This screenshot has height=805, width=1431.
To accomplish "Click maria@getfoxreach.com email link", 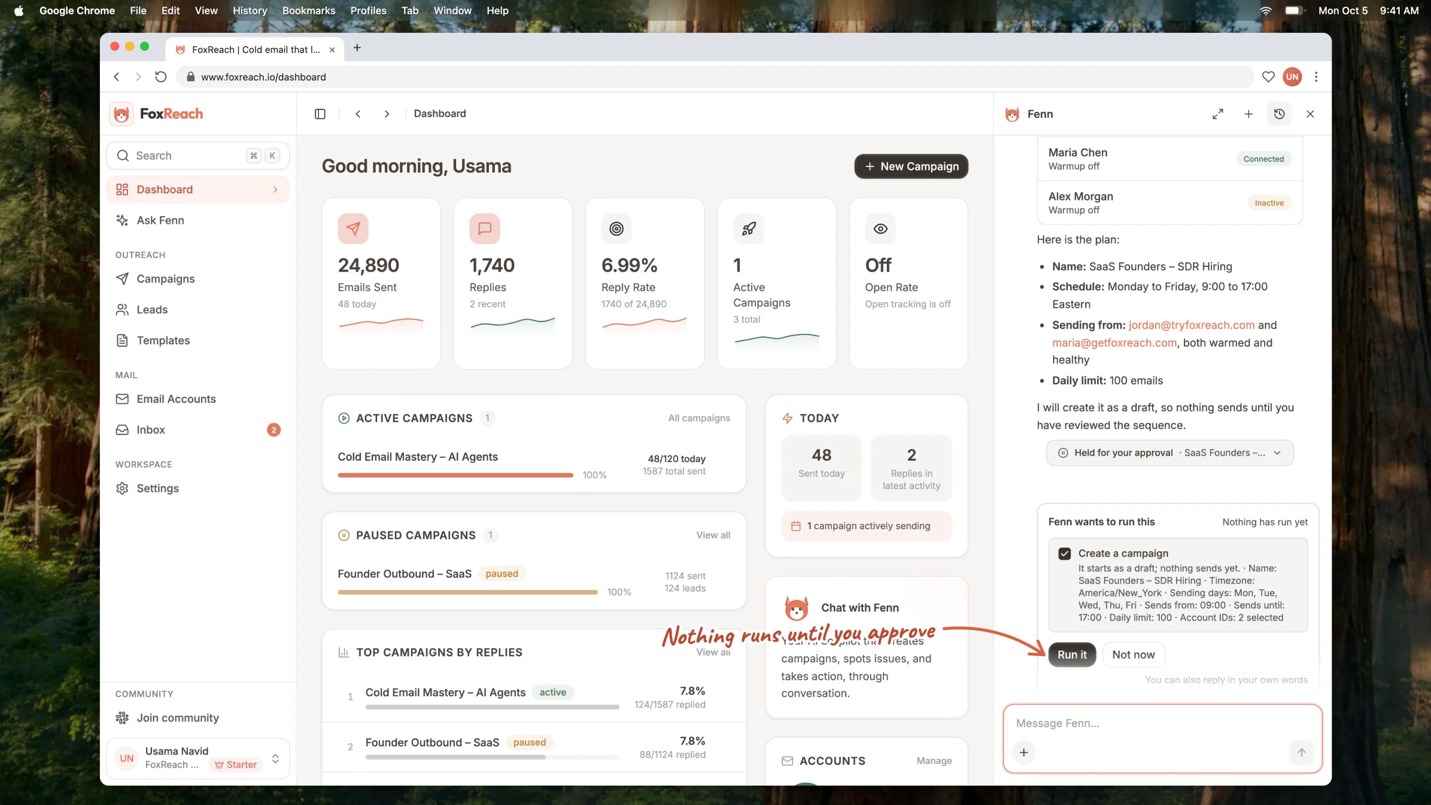I will (1114, 343).
